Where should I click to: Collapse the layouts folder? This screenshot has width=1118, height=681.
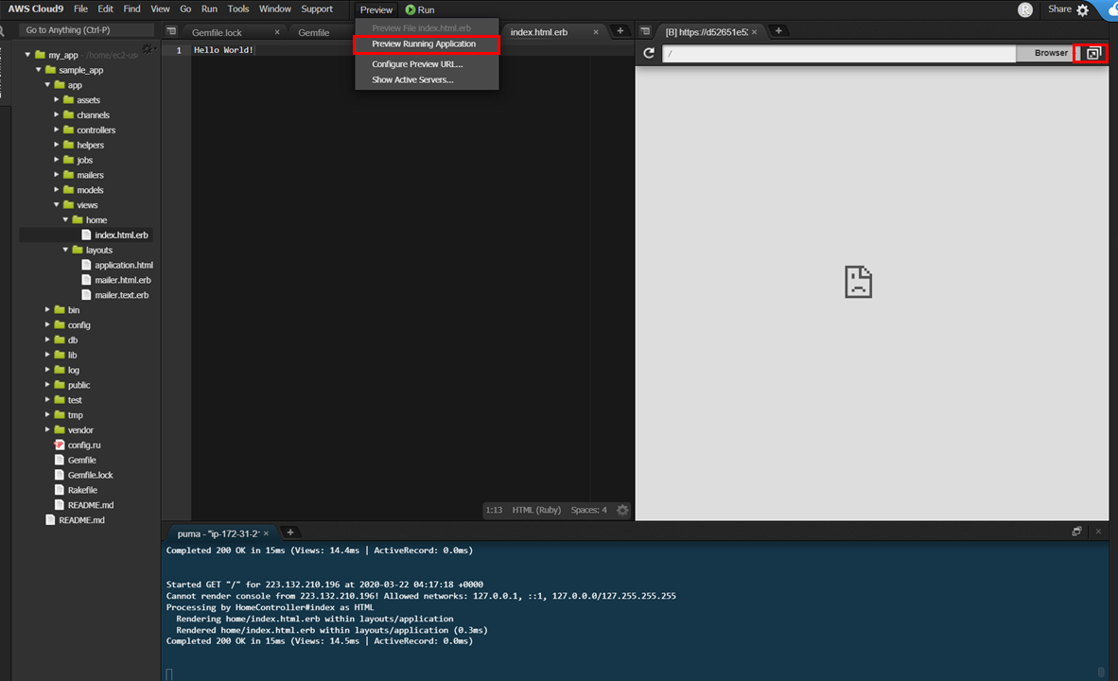65,250
